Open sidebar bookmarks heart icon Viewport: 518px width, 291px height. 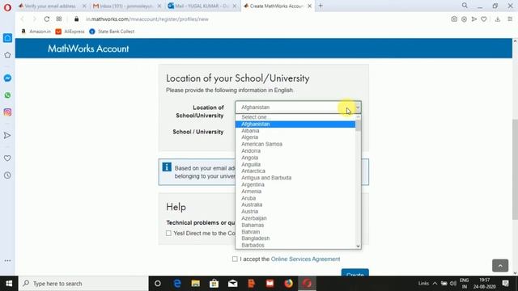click(7, 158)
